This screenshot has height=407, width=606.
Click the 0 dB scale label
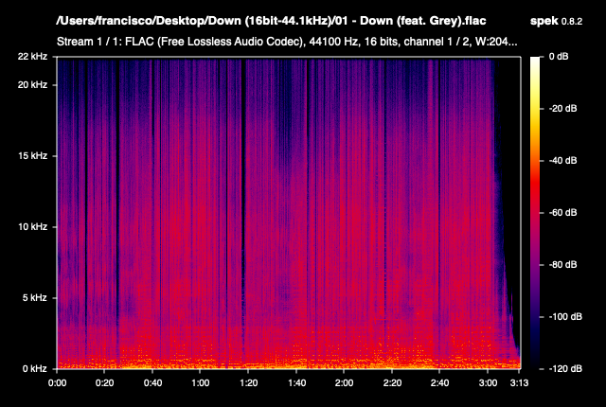(x=559, y=57)
